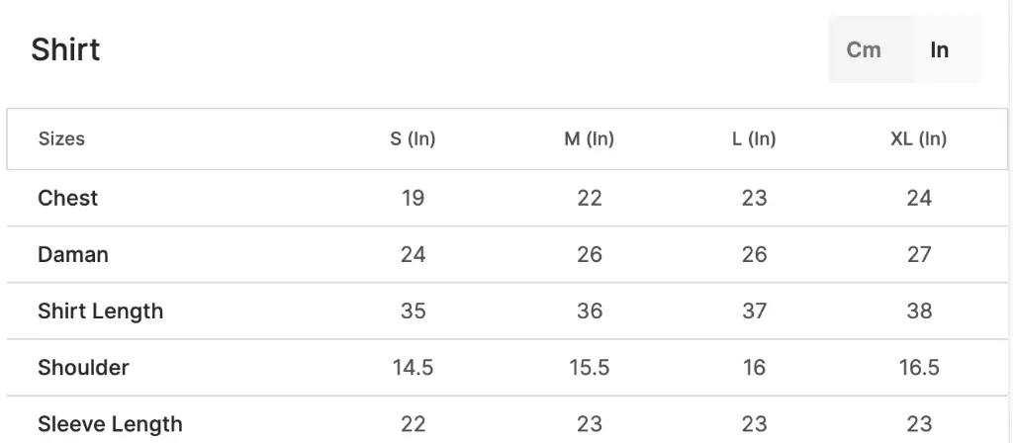Click Shirt Length value 37 for L
Screen dimensions: 1013x443
754,311
